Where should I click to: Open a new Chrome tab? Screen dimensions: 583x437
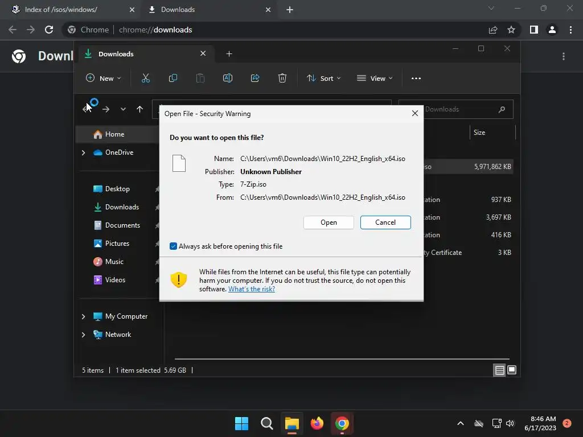(x=290, y=10)
